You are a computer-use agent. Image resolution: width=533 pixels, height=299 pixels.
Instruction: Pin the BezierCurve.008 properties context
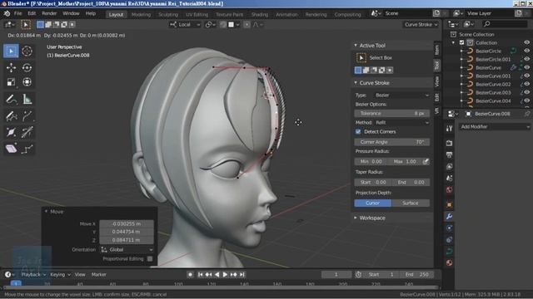click(527, 114)
